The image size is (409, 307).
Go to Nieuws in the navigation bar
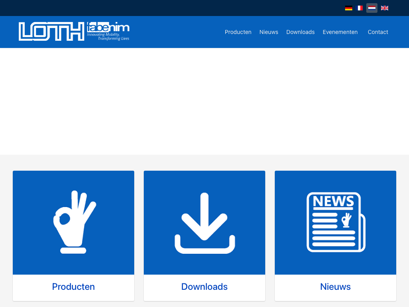tap(269, 32)
